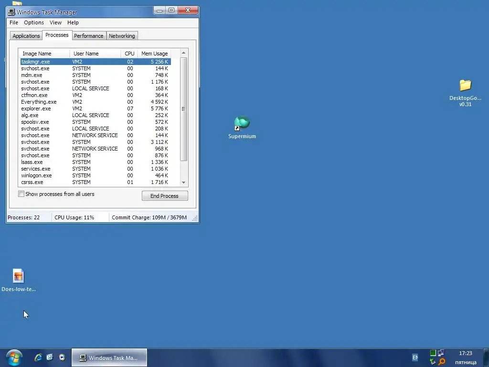Open the Start menu orb

click(x=14, y=357)
